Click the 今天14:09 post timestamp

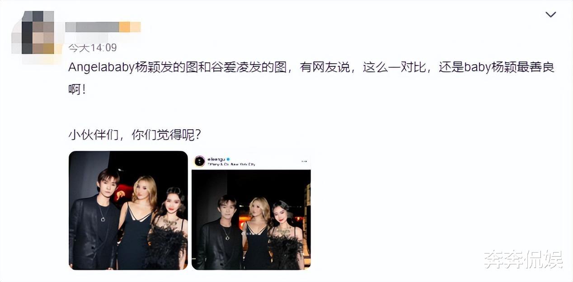point(93,47)
